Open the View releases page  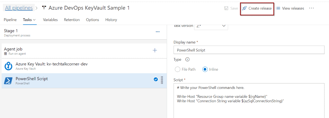[x=293, y=8]
